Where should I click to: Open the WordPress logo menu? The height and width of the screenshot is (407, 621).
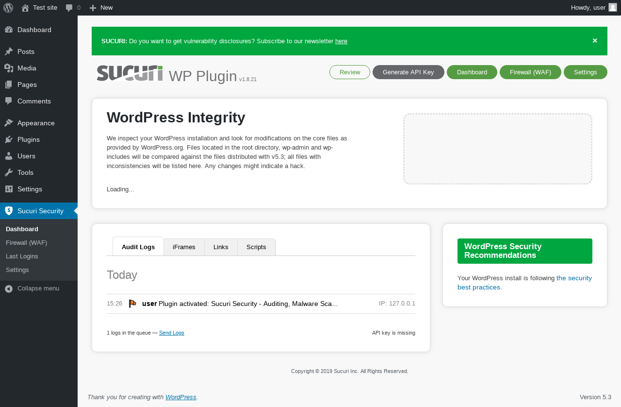[x=8, y=8]
